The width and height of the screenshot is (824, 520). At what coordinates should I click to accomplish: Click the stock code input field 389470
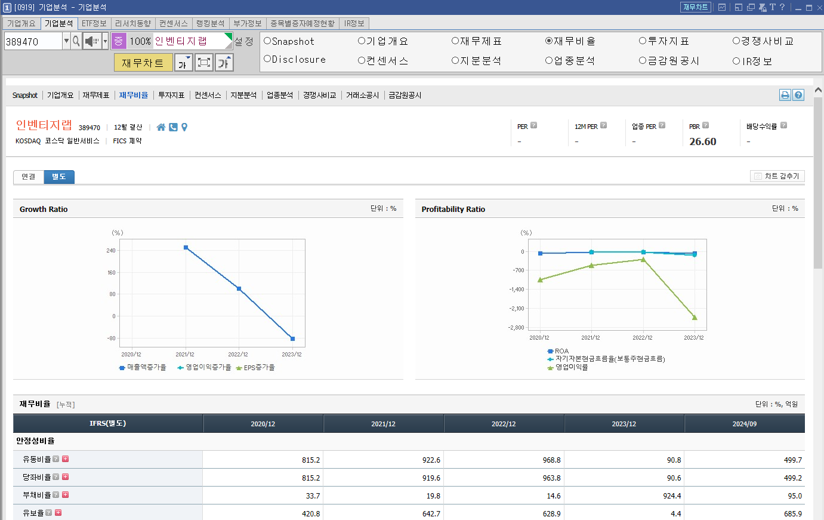(33, 41)
